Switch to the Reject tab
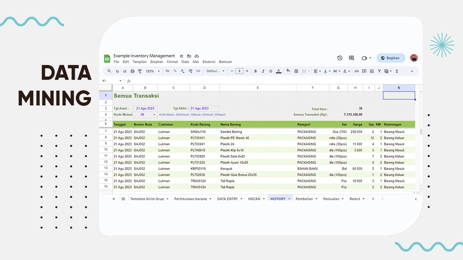This screenshot has height=260, width=463. tap(357, 199)
